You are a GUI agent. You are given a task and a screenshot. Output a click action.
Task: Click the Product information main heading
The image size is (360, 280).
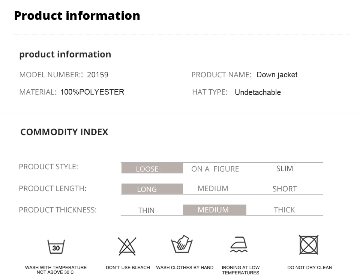[77, 16]
